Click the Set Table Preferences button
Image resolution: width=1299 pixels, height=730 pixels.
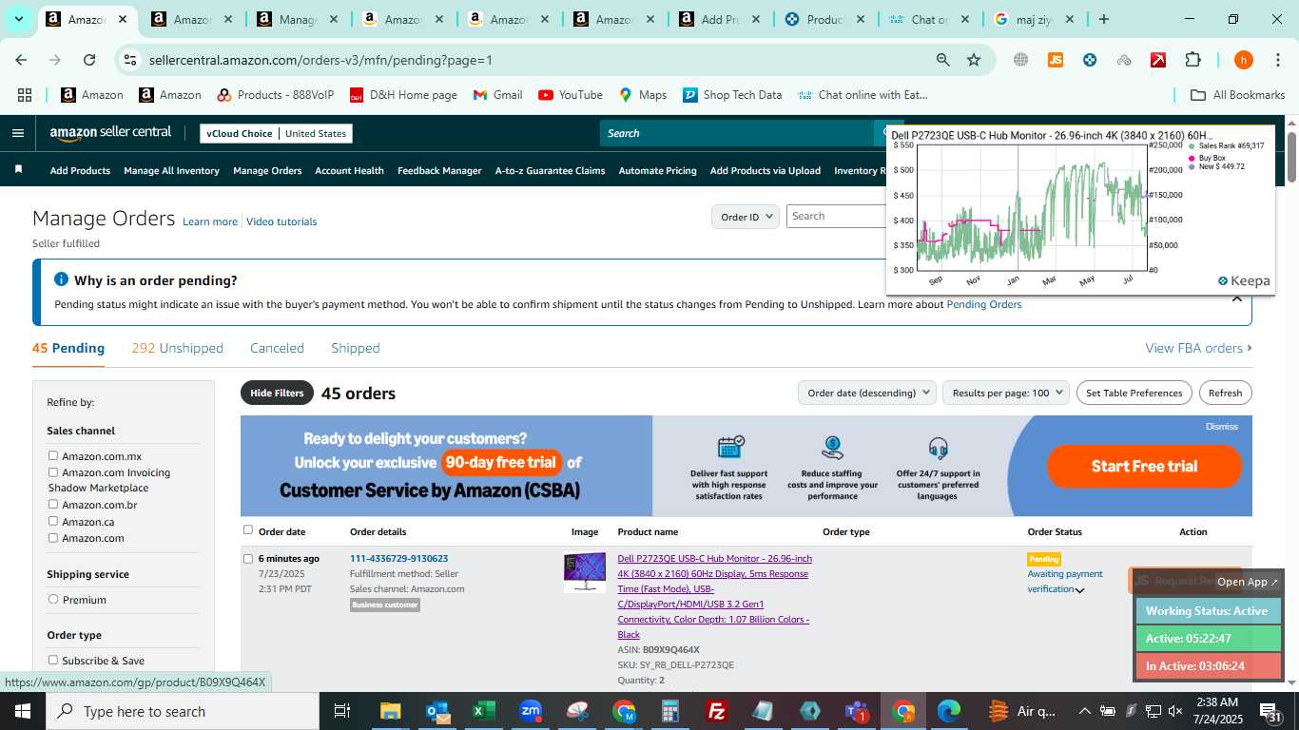tap(1134, 393)
